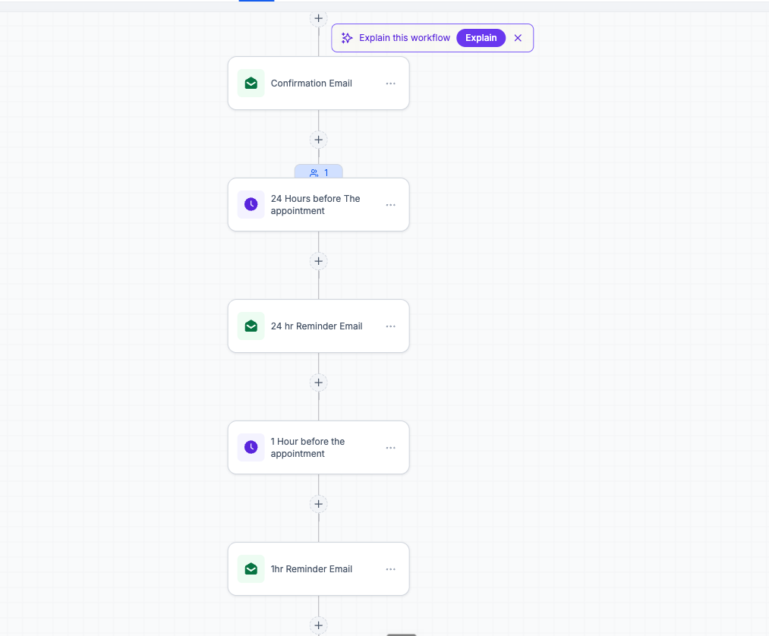Dismiss the Explain this workflow banner
The width and height of the screenshot is (769, 636).
click(518, 38)
